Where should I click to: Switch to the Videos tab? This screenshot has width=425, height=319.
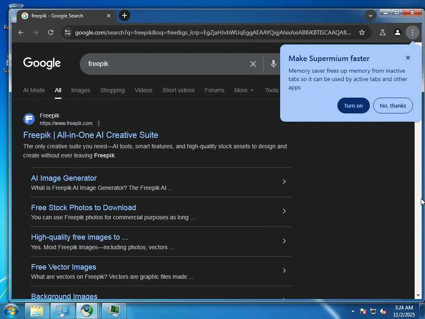[143, 90]
